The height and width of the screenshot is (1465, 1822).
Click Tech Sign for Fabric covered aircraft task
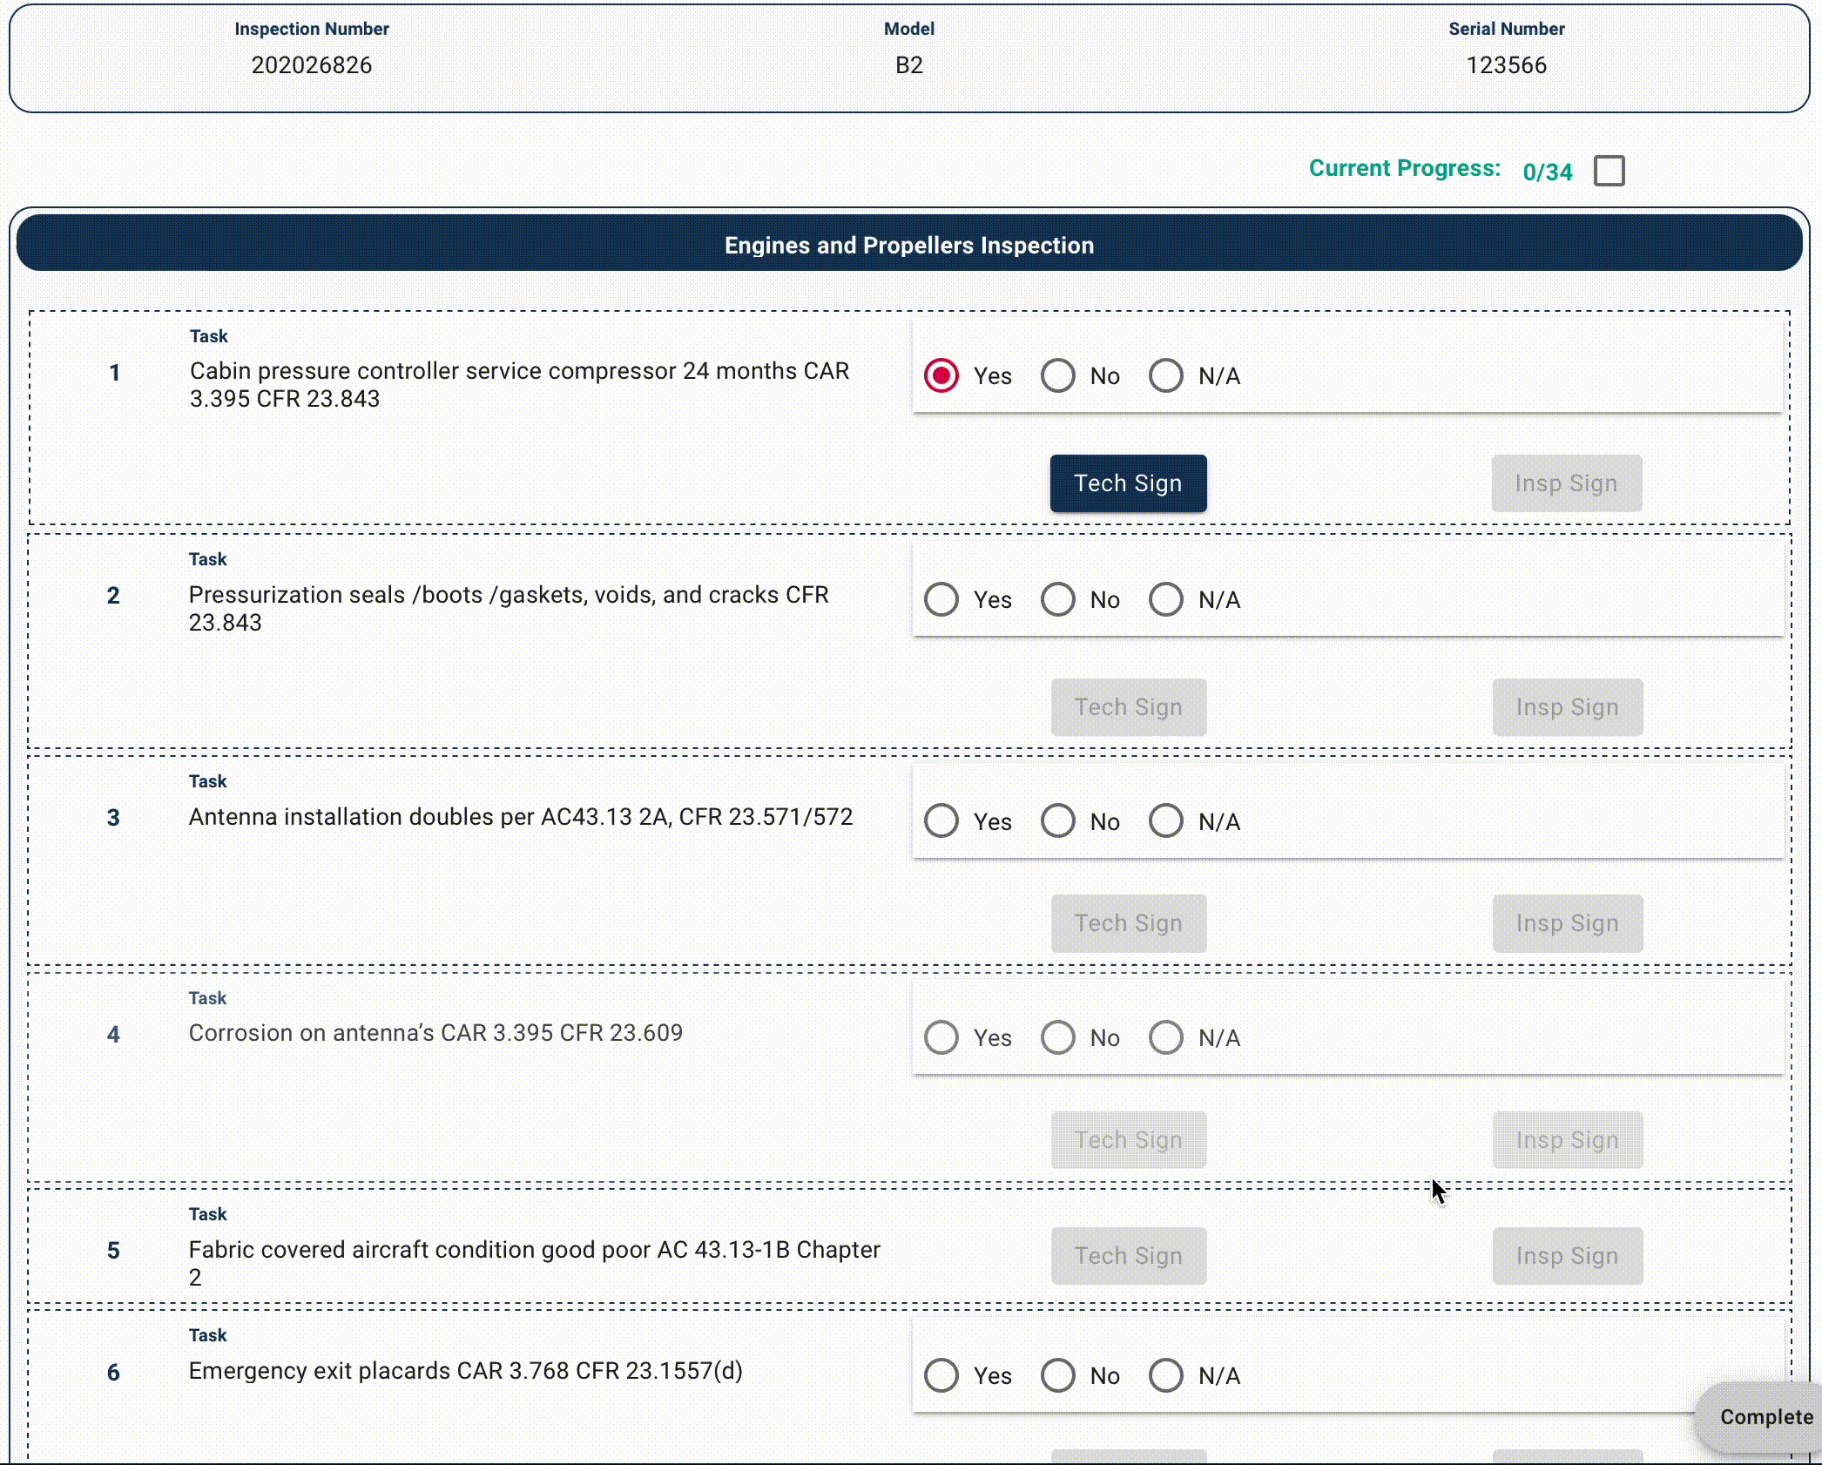click(x=1128, y=1256)
